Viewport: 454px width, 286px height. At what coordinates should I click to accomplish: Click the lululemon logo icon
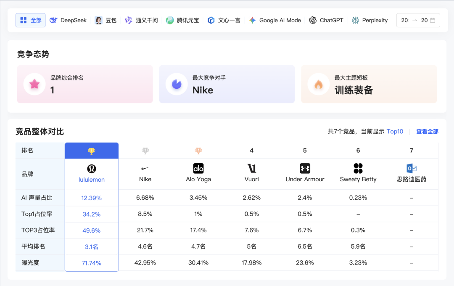click(92, 169)
